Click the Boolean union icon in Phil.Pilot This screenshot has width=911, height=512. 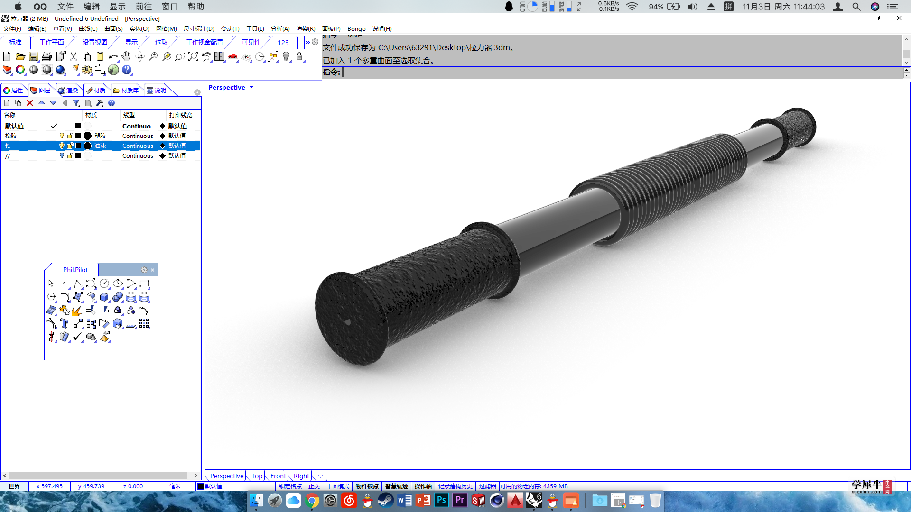[x=118, y=297]
